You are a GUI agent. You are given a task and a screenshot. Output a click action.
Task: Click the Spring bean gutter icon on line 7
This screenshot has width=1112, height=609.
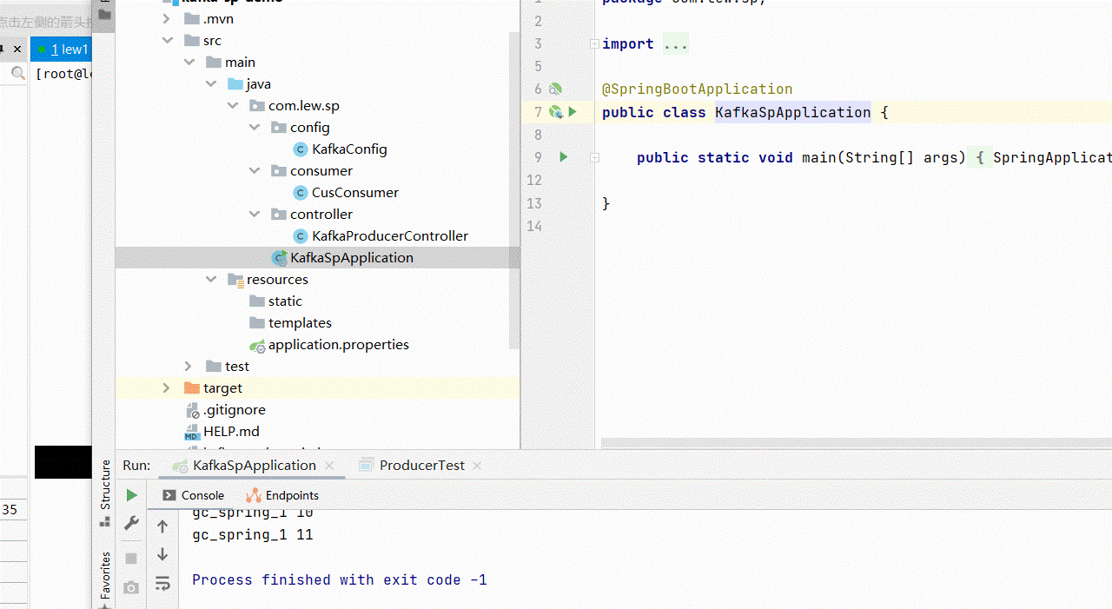click(556, 112)
